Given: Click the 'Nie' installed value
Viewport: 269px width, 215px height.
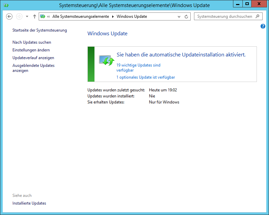Looking at the screenshot, I should tap(152, 96).
